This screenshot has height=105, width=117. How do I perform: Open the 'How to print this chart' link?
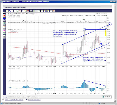coord(14,100)
